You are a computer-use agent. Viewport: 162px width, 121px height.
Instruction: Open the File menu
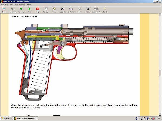2,4
